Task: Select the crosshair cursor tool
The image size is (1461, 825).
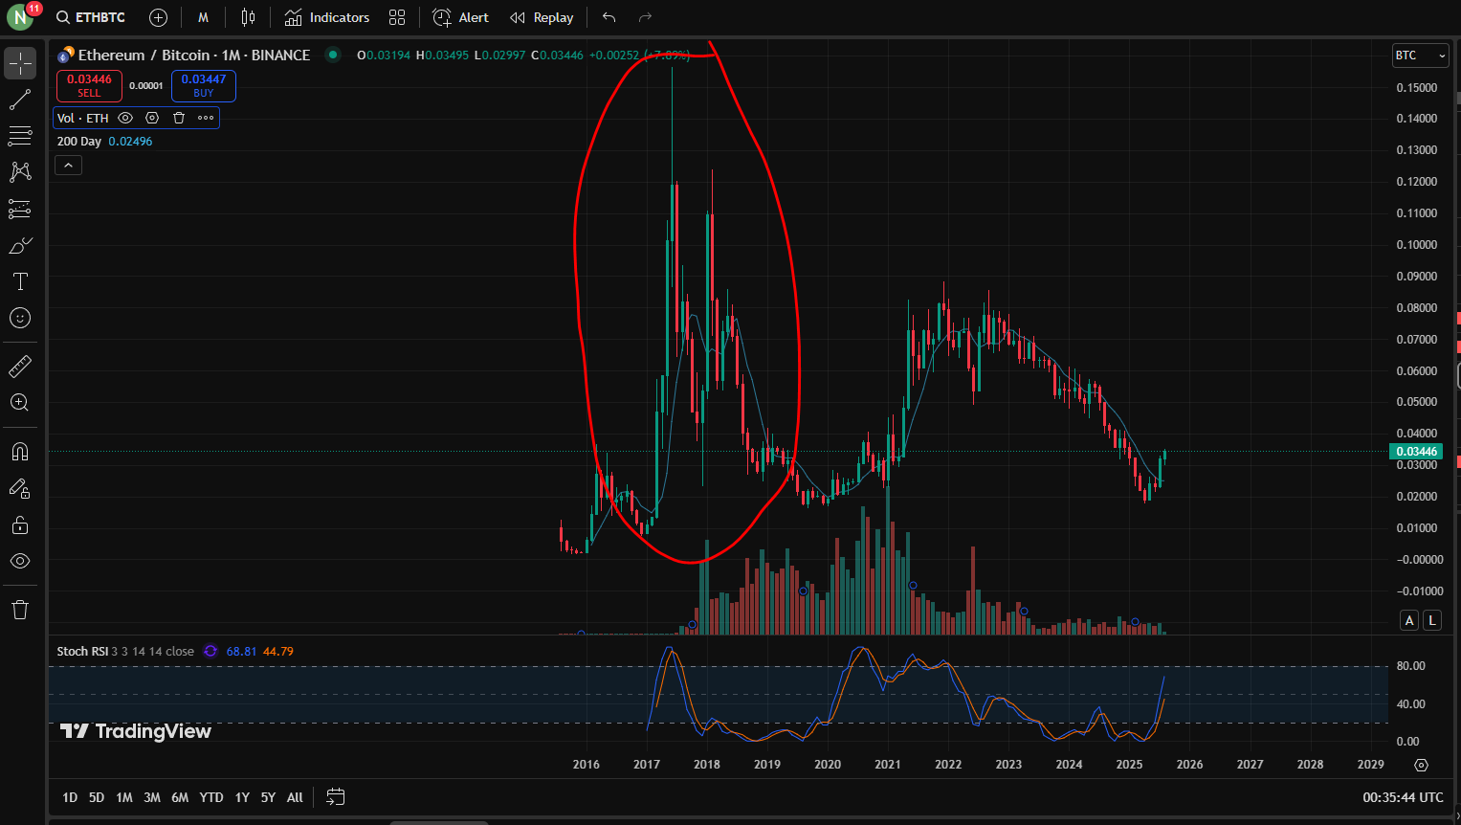Action: [20, 63]
